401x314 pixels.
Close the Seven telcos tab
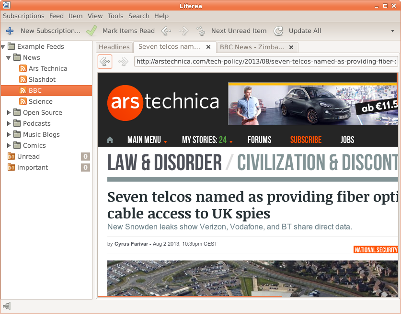[208, 47]
